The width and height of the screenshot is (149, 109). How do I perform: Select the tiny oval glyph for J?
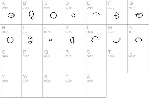[50, 40]
